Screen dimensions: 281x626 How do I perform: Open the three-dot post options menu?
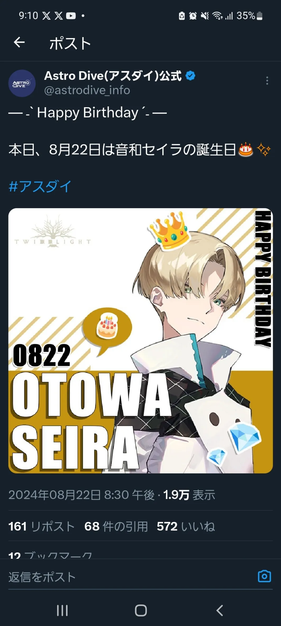point(267,81)
